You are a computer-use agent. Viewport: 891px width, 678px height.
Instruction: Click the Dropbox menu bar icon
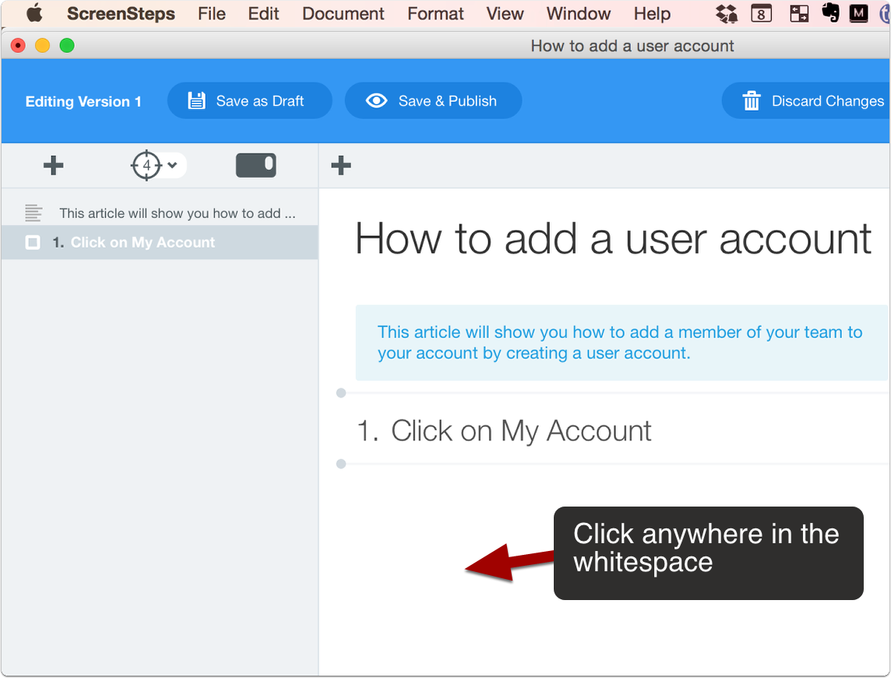point(726,14)
